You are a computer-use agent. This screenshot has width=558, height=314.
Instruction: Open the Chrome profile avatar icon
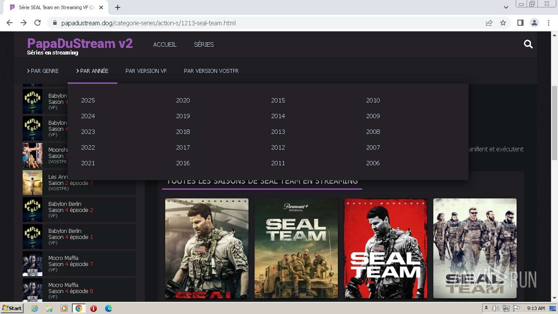point(534,23)
